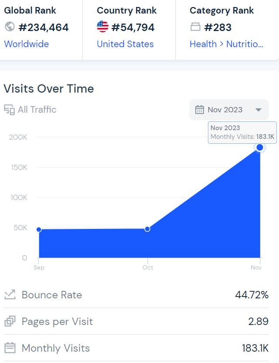Click the All Traffic label

coord(37,110)
